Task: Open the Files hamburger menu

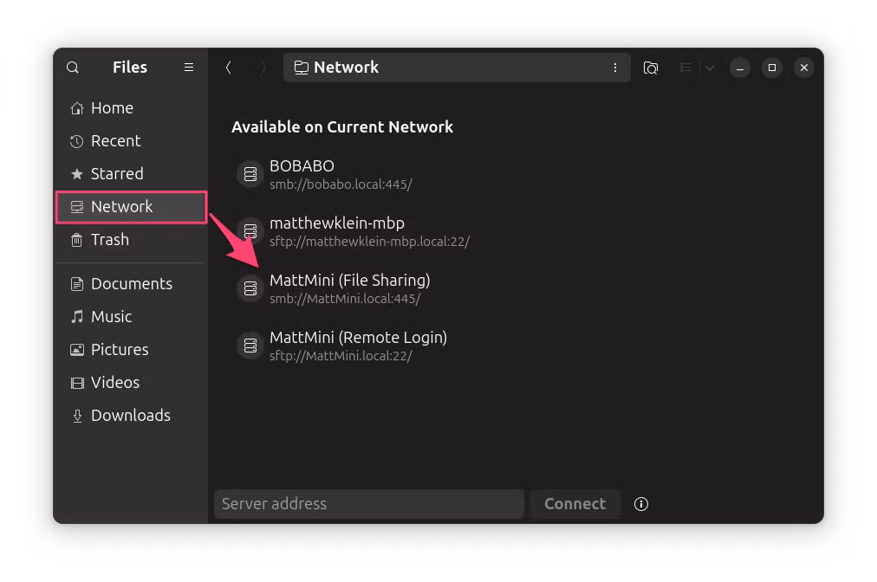Action: [x=189, y=67]
